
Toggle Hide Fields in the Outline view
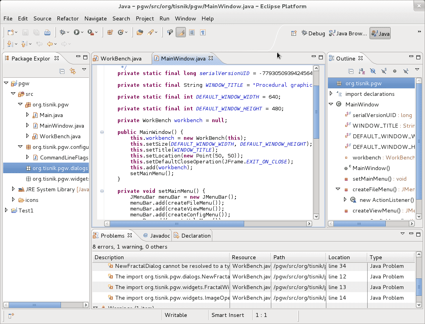click(372, 71)
